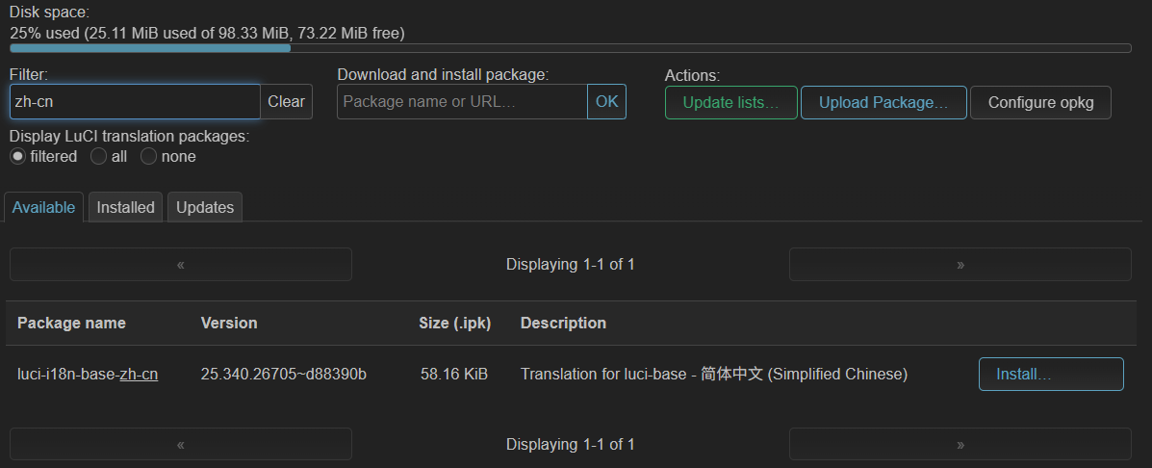This screenshot has height=468, width=1152.
Task: Switch to the Installed tab
Action: (x=125, y=207)
